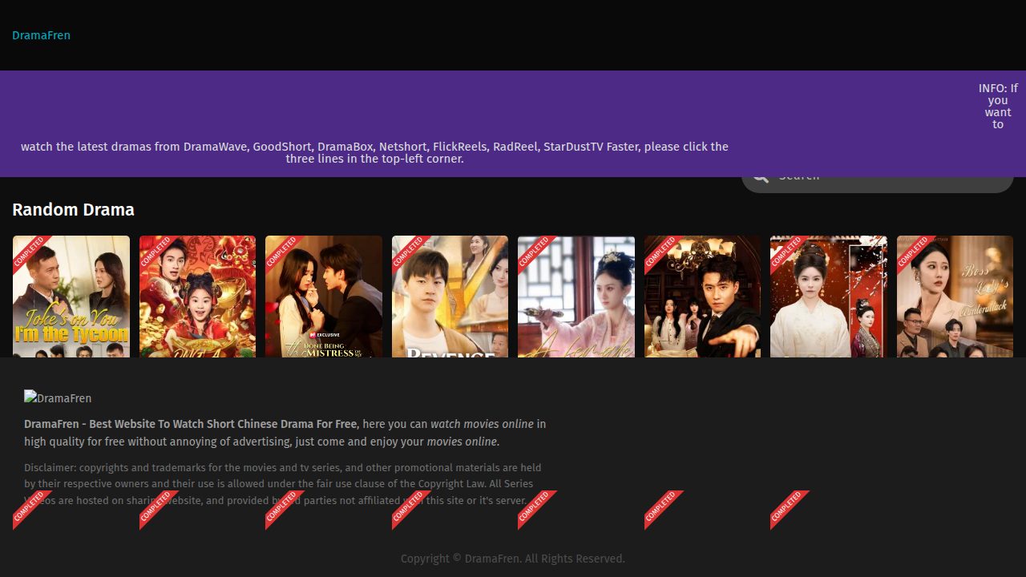Open "Joke's on You I'm the Tycoon" poster
Screen dimensions: 1026x577
point(71,297)
